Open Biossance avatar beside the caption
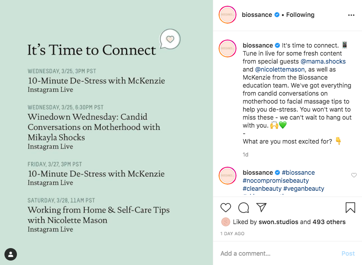This screenshot has height=265, width=362. point(228,48)
